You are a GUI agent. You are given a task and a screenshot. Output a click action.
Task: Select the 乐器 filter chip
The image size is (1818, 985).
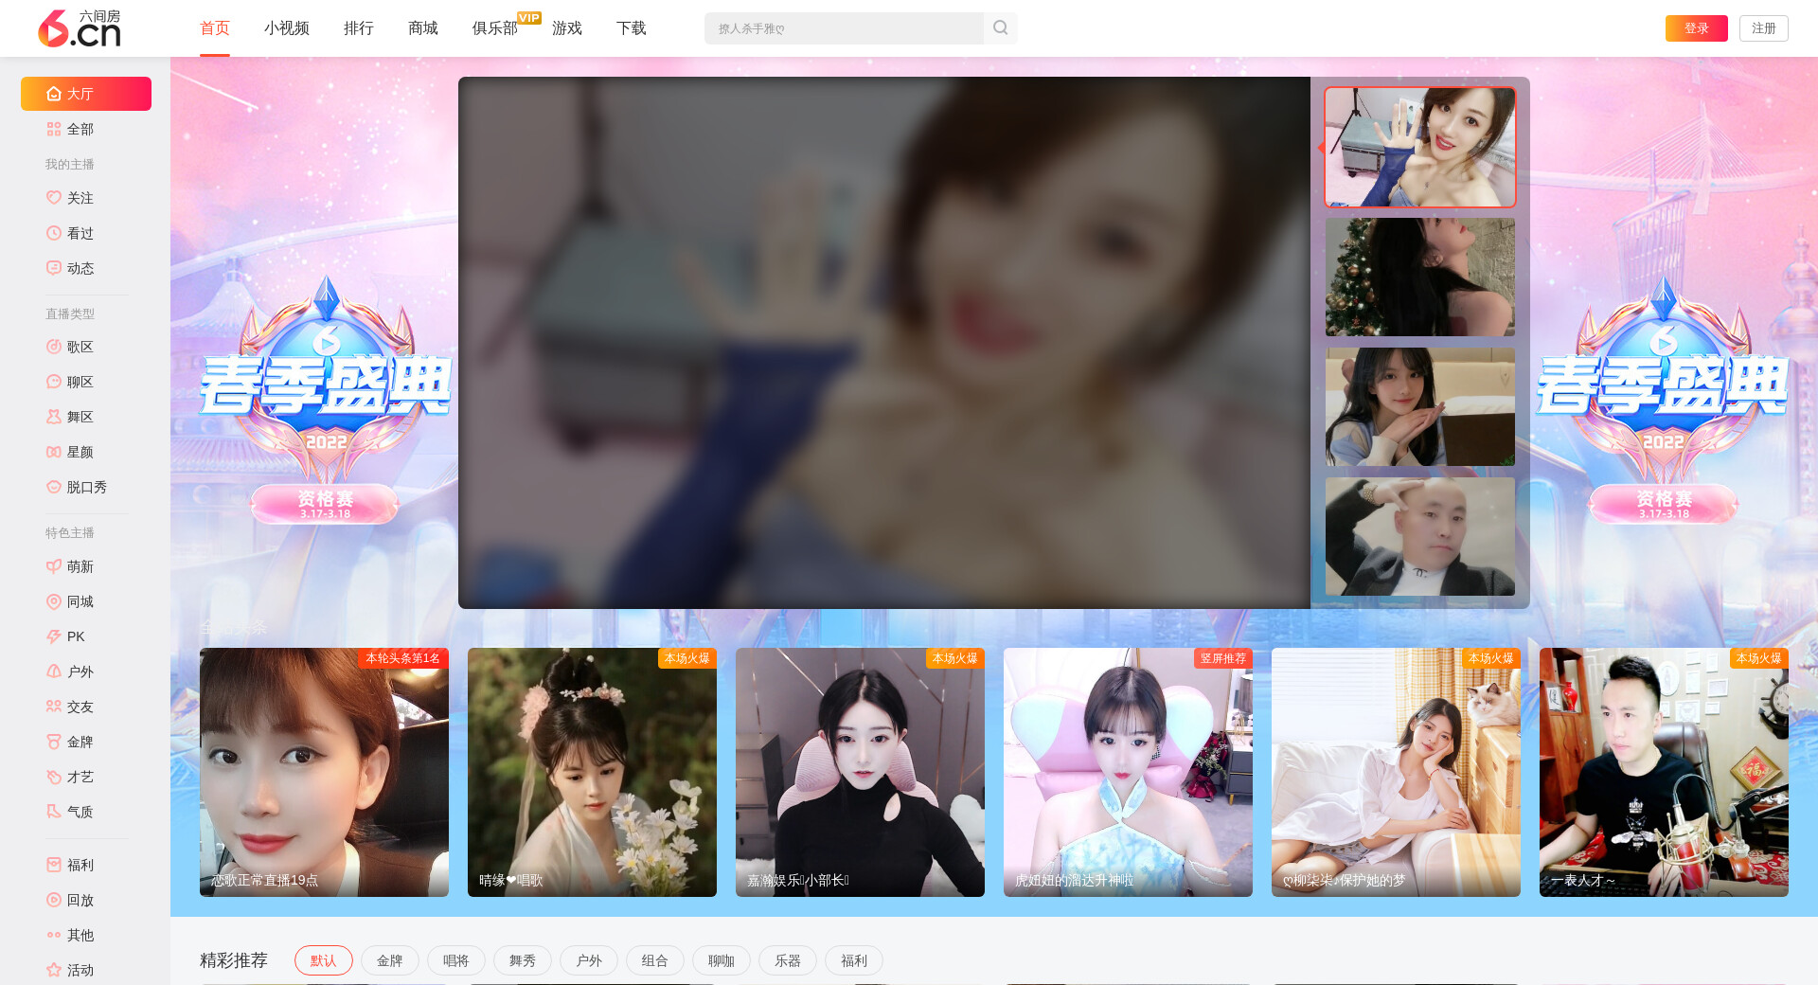coord(788,960)
